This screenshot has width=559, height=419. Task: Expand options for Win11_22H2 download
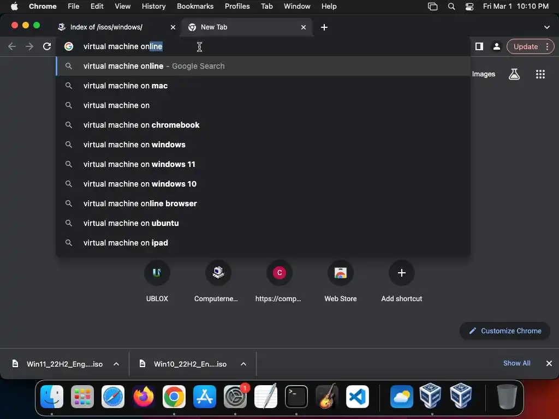point(116,364)
